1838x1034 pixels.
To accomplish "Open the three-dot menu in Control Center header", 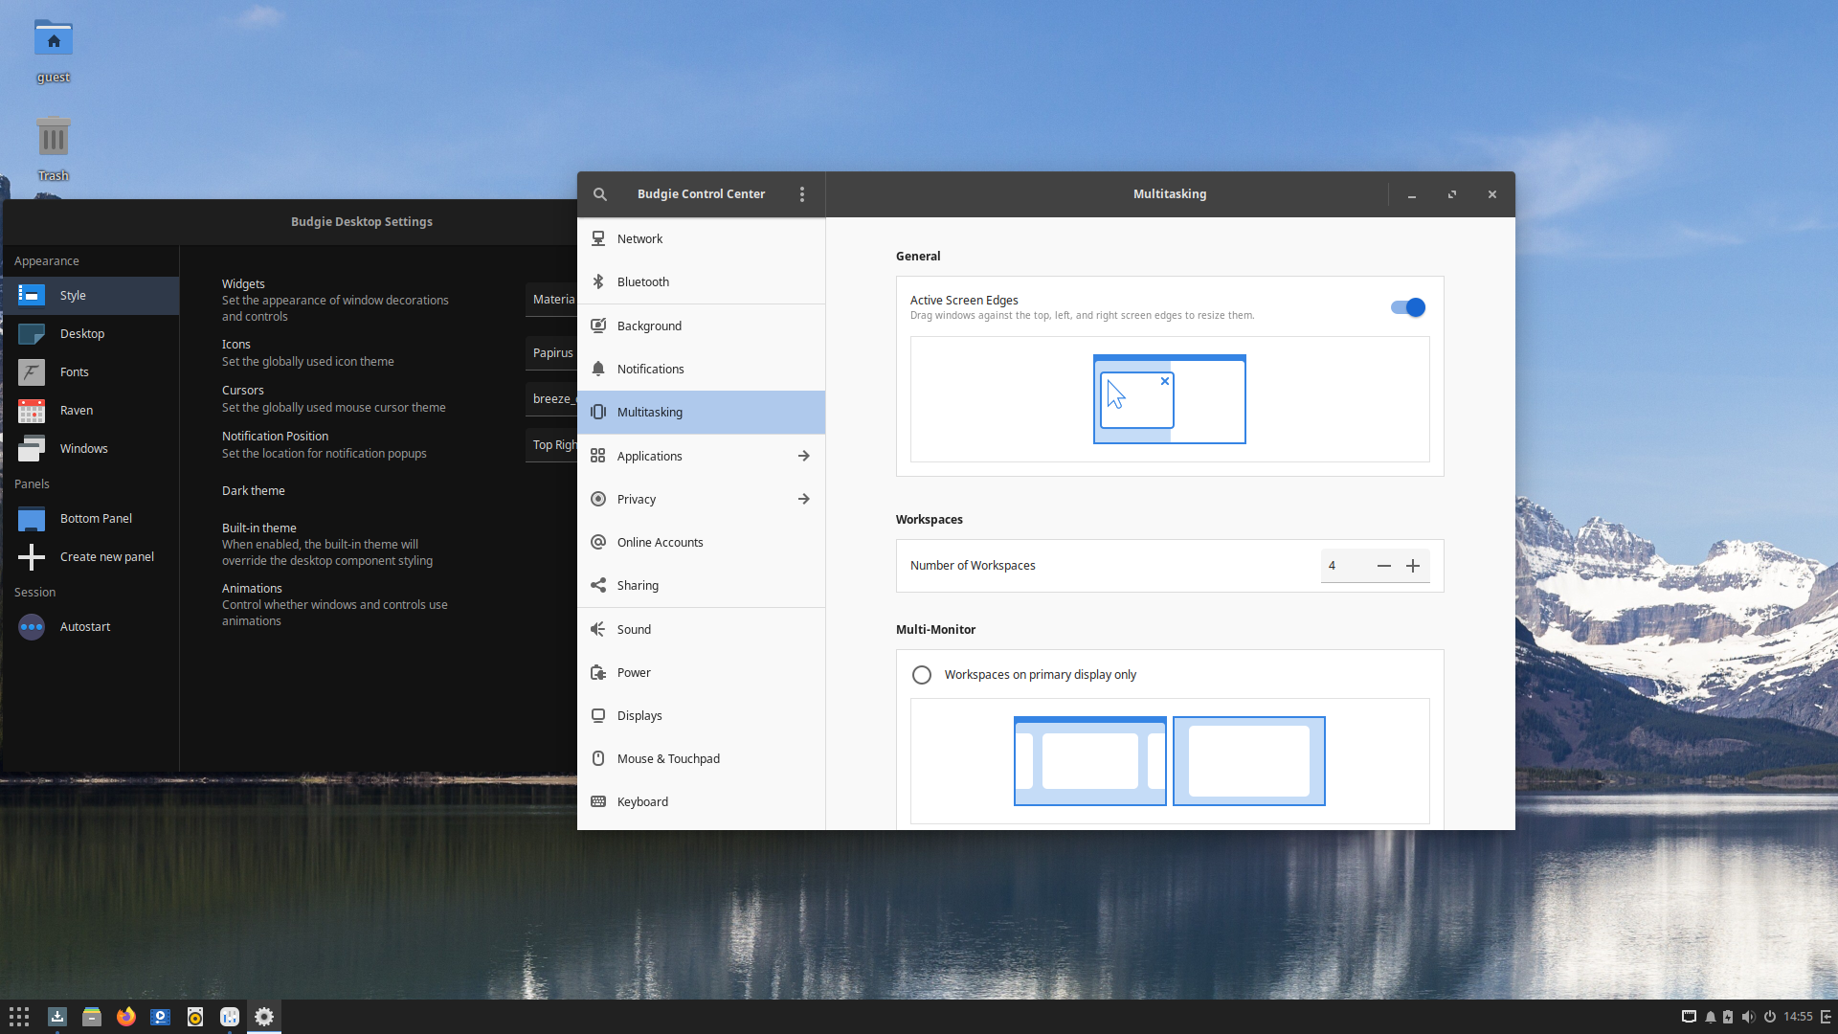I will [802, 194].
